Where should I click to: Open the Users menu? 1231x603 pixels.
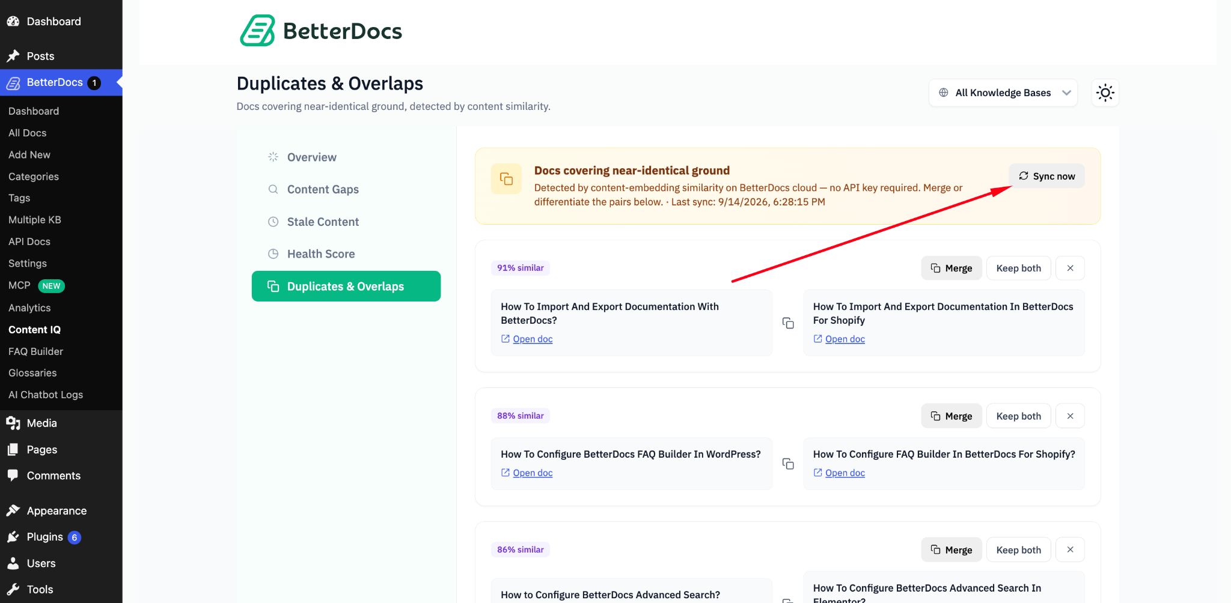click(x=61, y=563)
